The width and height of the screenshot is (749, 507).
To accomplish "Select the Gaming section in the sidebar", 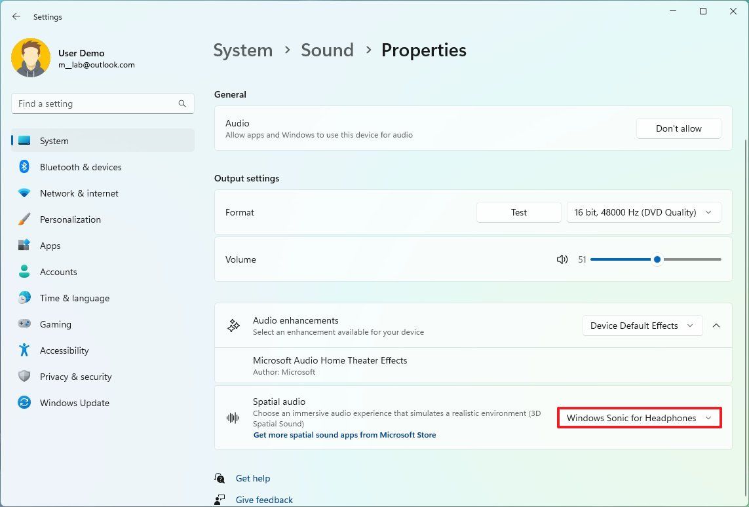I will coord(55,324).
